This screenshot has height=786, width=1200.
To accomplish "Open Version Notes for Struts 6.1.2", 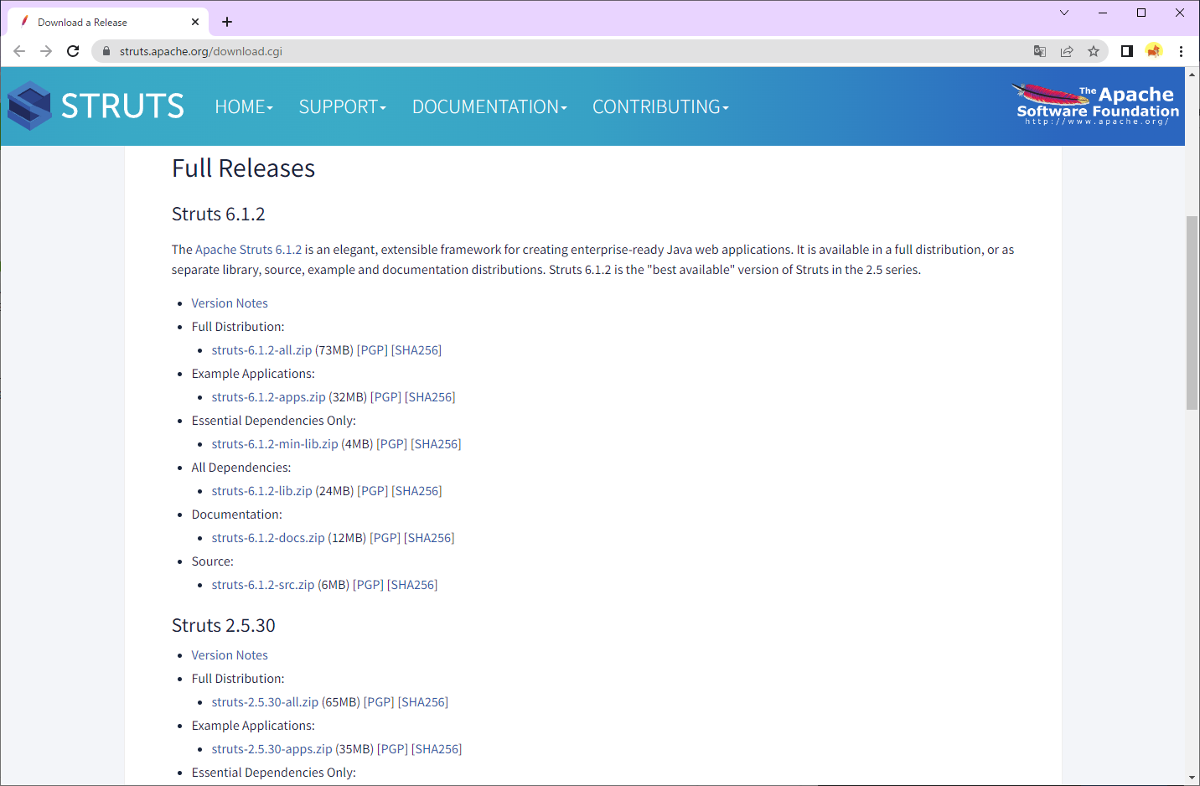I will coord(229,303).
